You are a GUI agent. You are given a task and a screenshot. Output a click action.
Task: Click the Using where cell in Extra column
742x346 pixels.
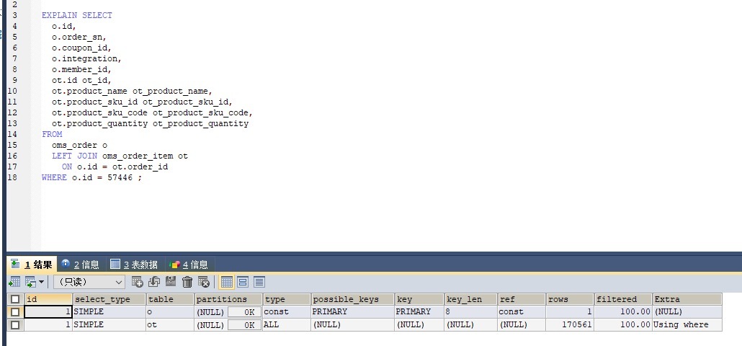click(681, 325)
